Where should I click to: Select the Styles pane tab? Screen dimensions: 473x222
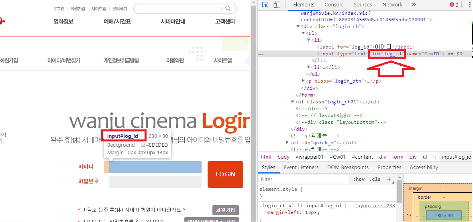coord(268,167)
